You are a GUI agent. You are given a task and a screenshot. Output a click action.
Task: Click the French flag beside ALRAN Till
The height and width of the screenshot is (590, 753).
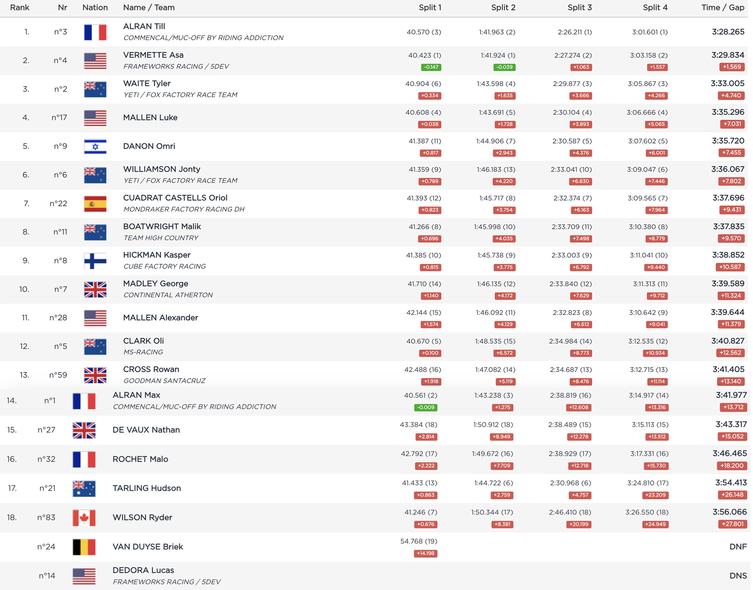pos(95,32)
